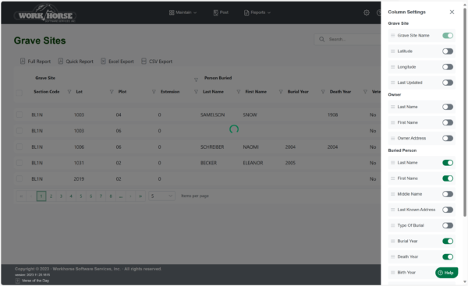Enable the Last Known Address toggle

pos(448,210)
